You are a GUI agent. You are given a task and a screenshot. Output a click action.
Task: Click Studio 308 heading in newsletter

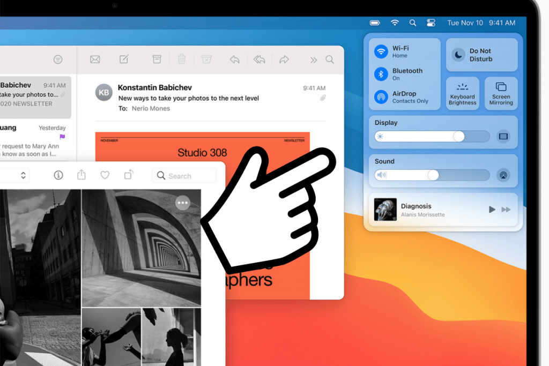202,153
